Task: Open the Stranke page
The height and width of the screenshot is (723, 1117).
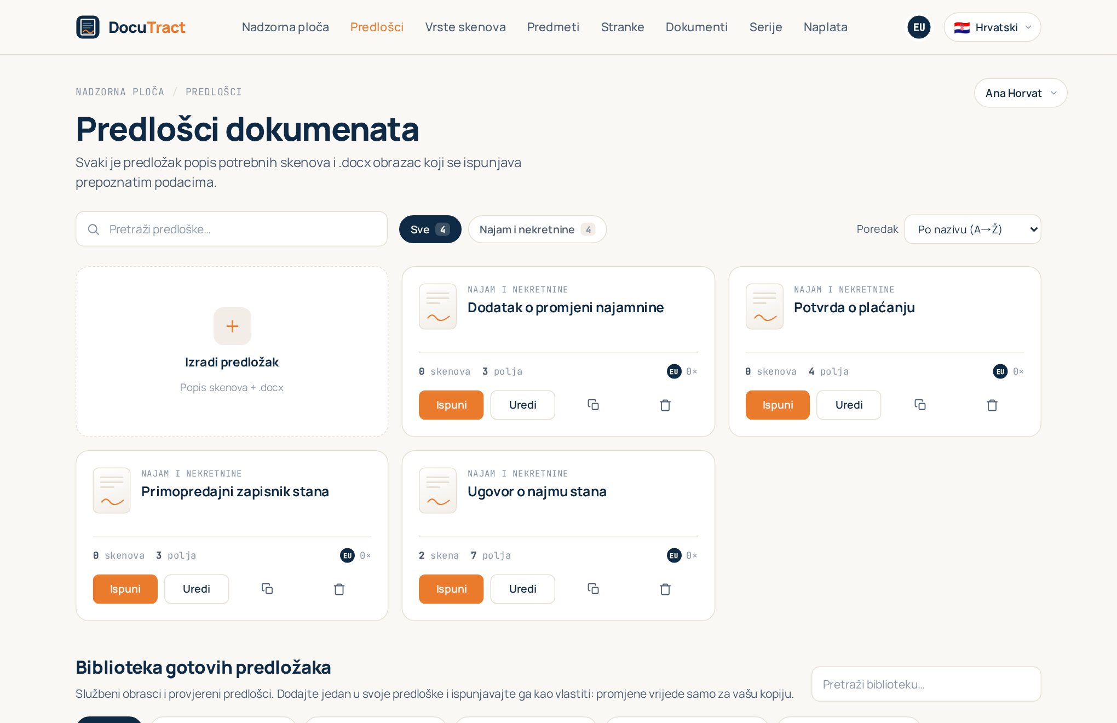Action: (x=623, y=27)
